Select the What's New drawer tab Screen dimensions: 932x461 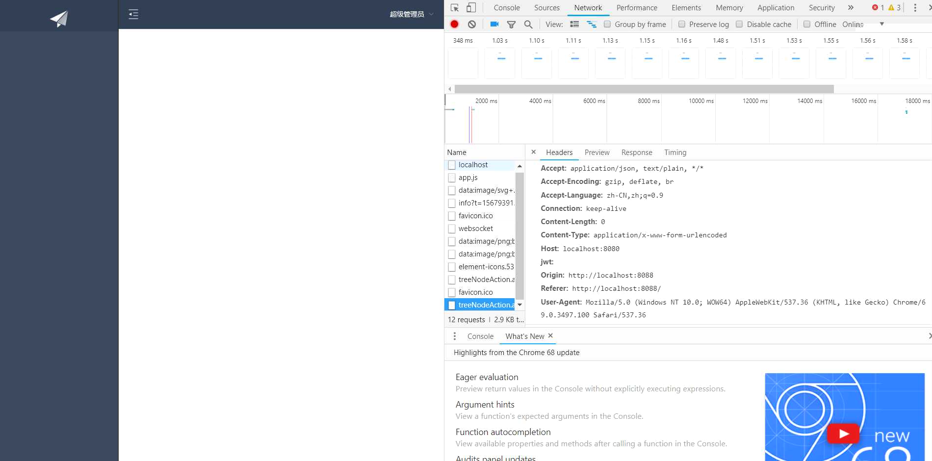pyautogui.click(x=524, y=336)
